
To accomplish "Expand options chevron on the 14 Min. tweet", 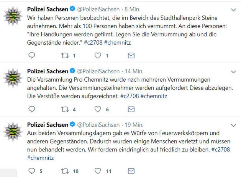I will [x=233, y=71].
